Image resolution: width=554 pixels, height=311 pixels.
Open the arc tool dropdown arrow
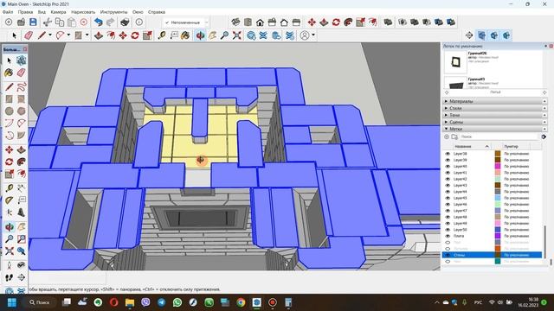68,35
